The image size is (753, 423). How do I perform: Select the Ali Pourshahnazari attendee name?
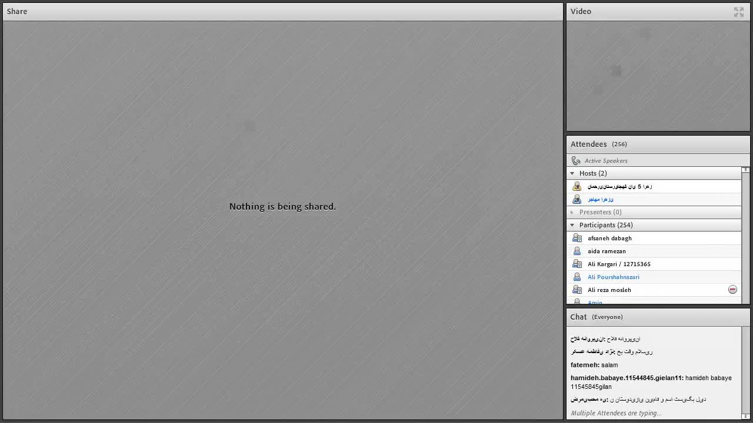pyautogui.click(x=613, y=277)
